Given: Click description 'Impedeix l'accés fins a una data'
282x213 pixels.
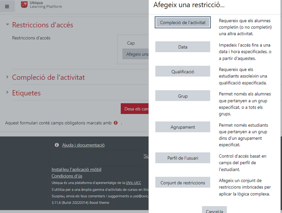Looking at the screenshot, I should pos(245,51).
